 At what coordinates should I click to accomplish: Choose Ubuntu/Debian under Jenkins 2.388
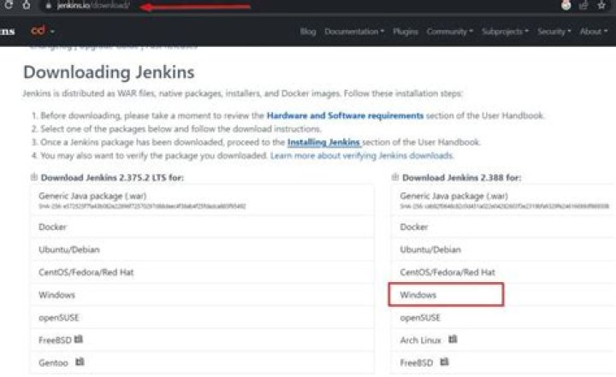504,250
